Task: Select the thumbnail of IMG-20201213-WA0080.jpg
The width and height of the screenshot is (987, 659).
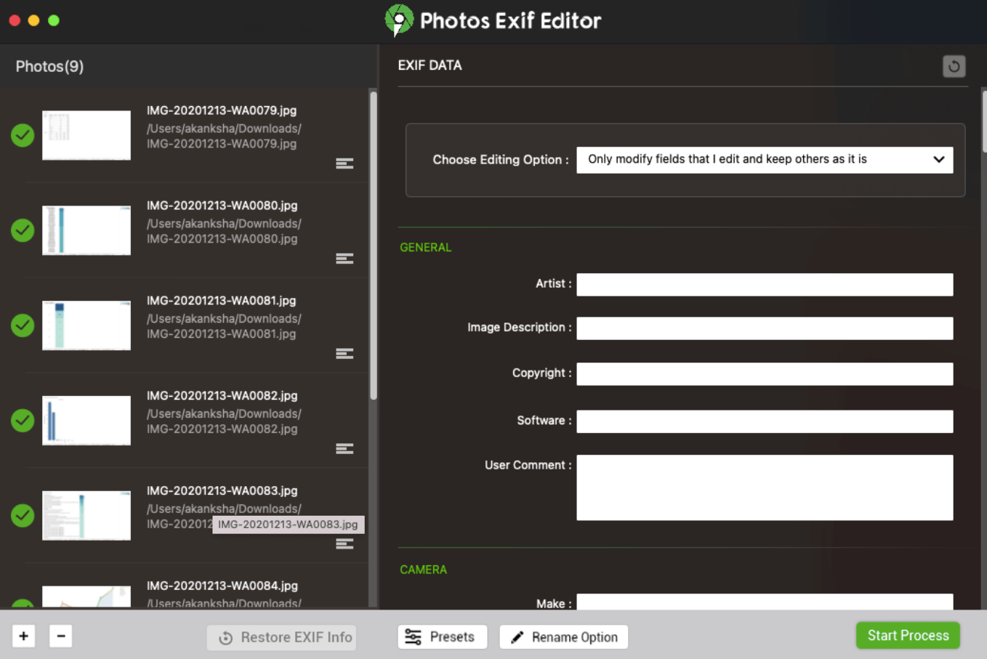Action: (86, 230)
